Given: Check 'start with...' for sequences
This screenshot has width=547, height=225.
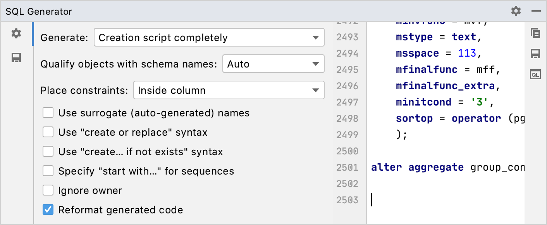Looking at the screenshot, I should (48, 171).
